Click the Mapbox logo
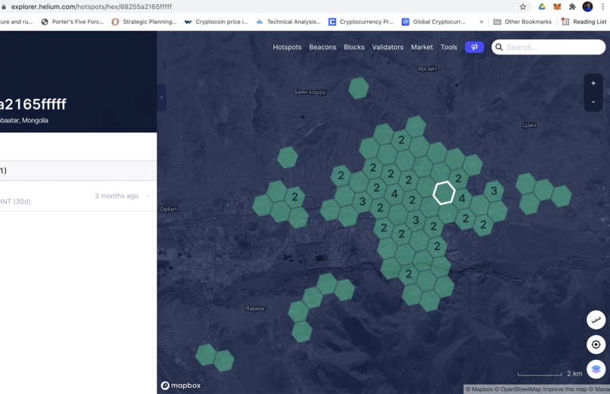This screenshot has width=610, height=394. (181, 386)
